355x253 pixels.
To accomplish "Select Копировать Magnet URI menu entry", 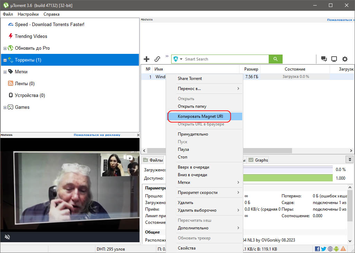I will (204, 116).
